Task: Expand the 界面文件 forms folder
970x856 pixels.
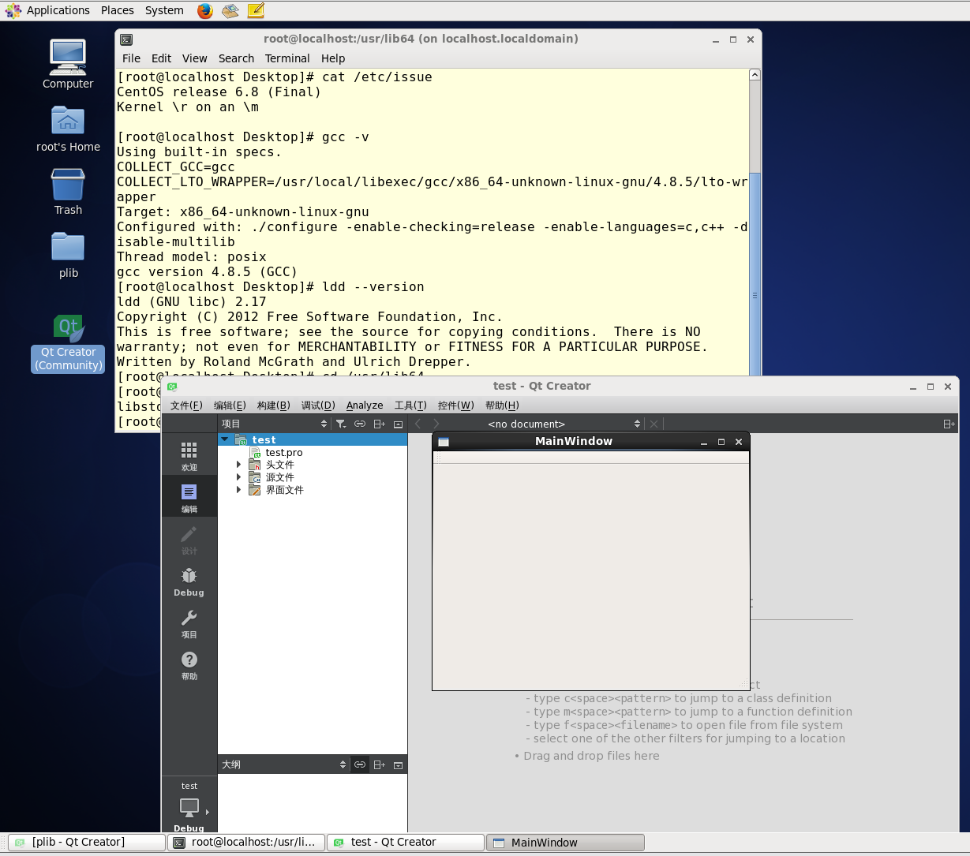Action: pos(238,490)
